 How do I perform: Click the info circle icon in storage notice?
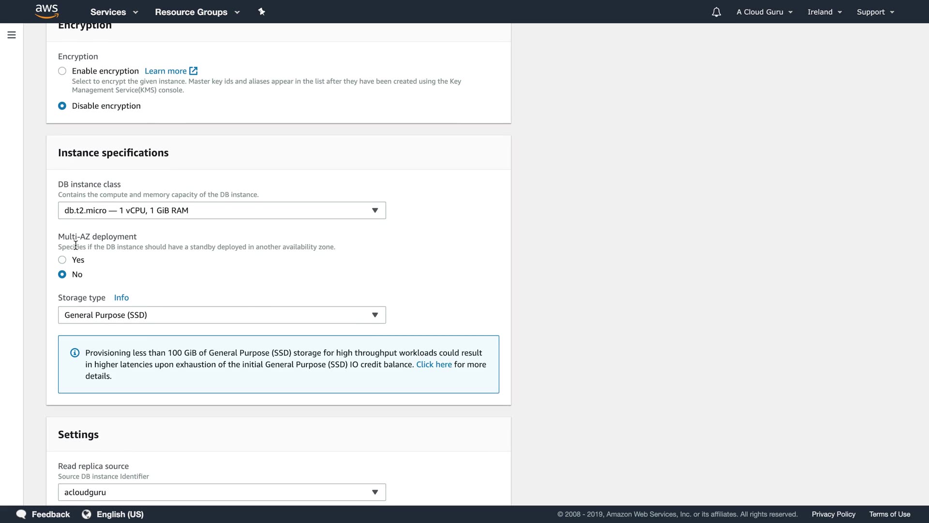75,353
